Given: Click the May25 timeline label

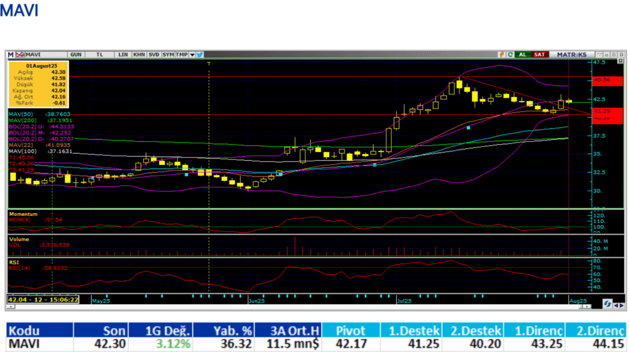Looking at the screenshot, I should click(101, 300).
